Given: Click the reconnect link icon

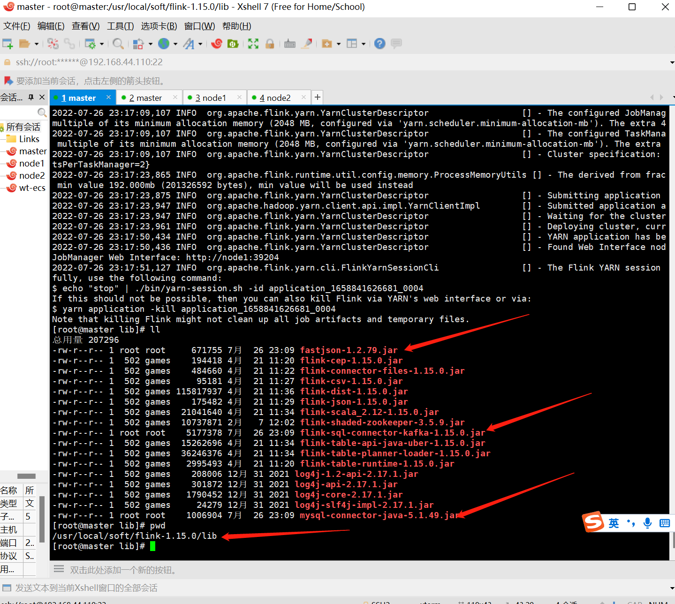Looking at the screenshot, I should point(69,44).
